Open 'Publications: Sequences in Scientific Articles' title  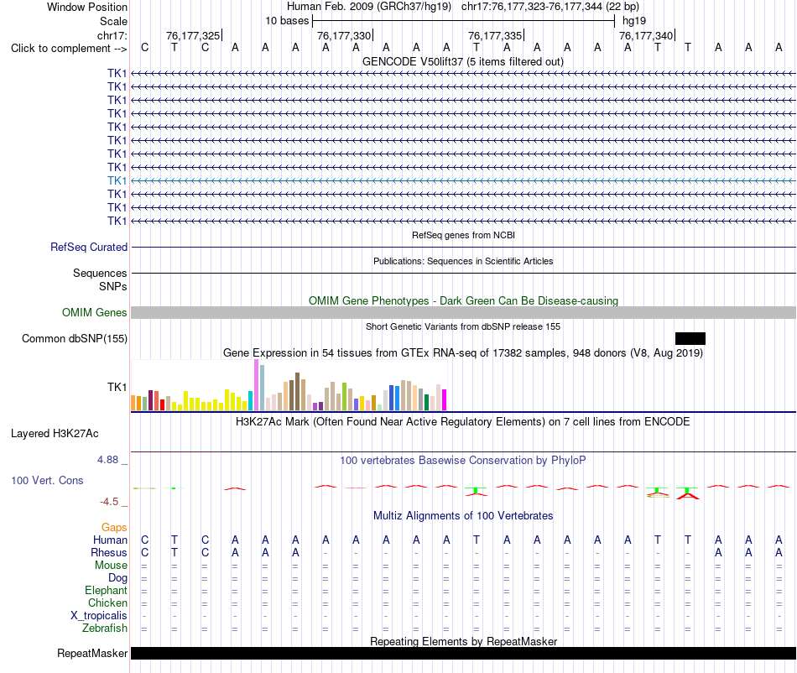pos(463,261)
